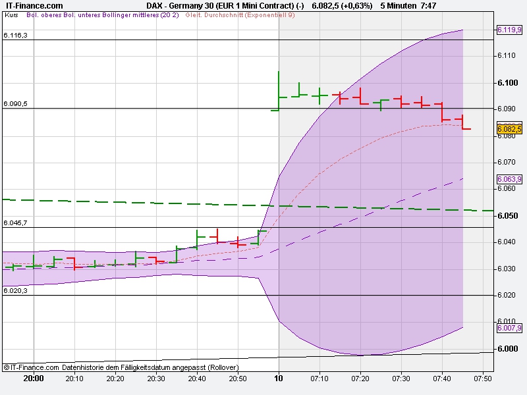Click the bold 20:00 time axis label
The width and height of the screenshot is (527, 395).
click(34, 379)
